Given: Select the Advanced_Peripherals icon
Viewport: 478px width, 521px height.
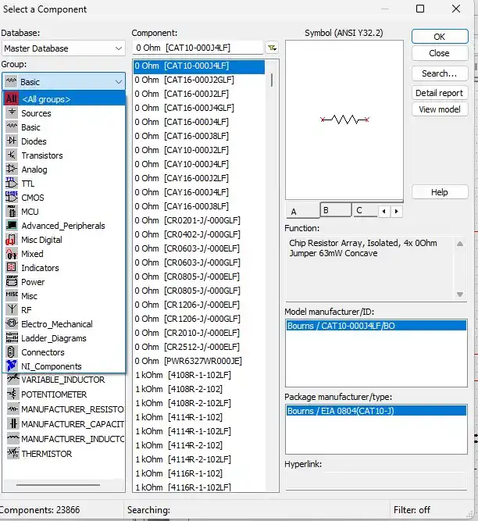Looking at the screenshot, I should point(12,225).
